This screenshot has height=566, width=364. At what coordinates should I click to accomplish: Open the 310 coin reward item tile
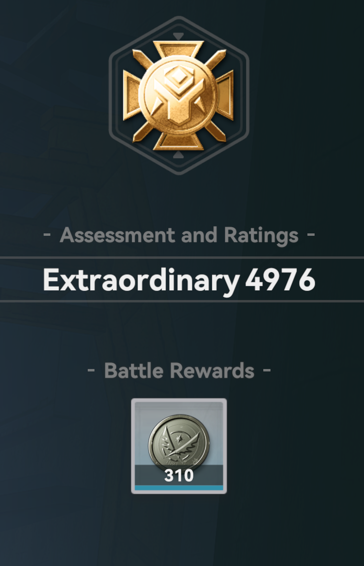(179, 446)
